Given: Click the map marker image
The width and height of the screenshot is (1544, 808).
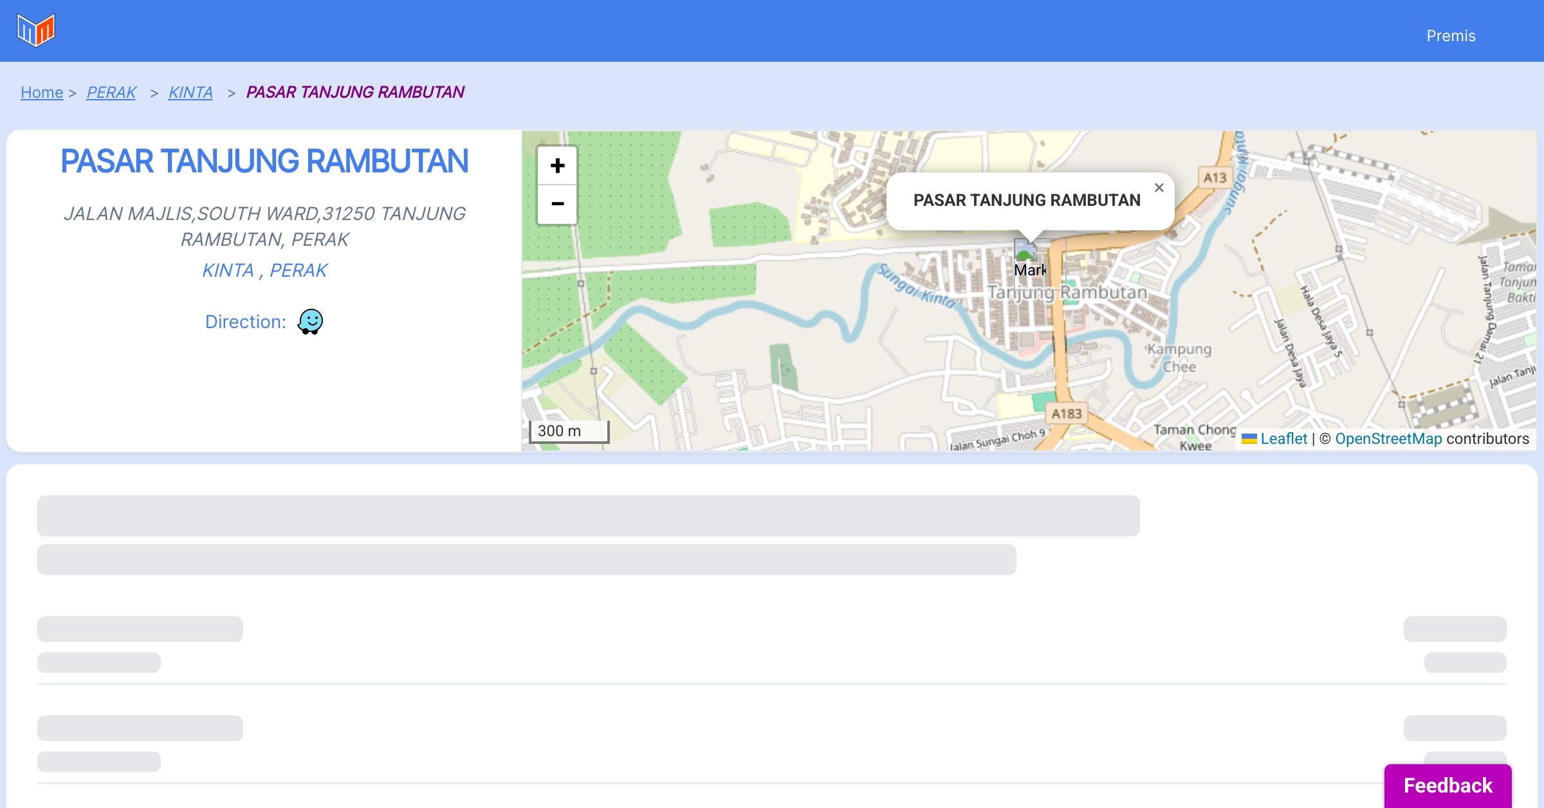Looking at the screenshot, I should point(1025,250).
